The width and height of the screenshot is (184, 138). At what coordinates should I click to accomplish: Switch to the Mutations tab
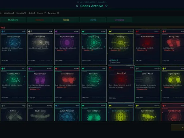pos(13,20)
